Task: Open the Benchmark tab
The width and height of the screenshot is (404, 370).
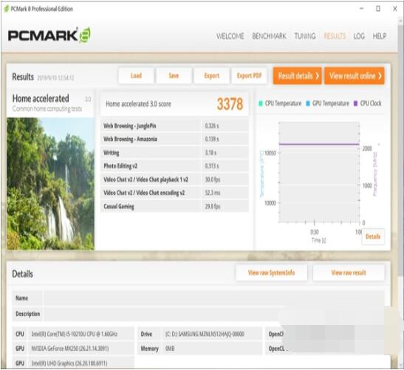Action: click(269, 36)
